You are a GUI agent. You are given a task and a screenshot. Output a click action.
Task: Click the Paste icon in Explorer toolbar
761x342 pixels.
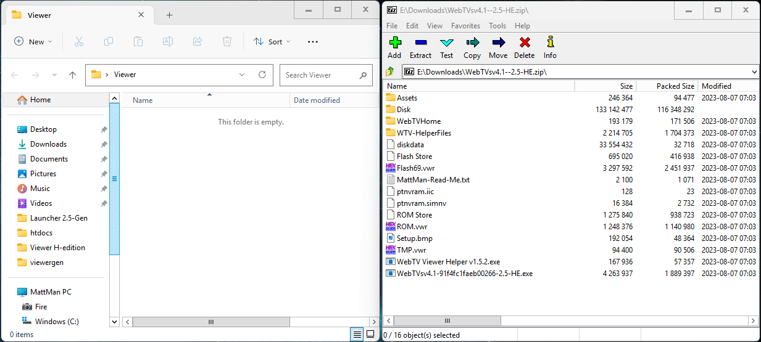(138, 41)
